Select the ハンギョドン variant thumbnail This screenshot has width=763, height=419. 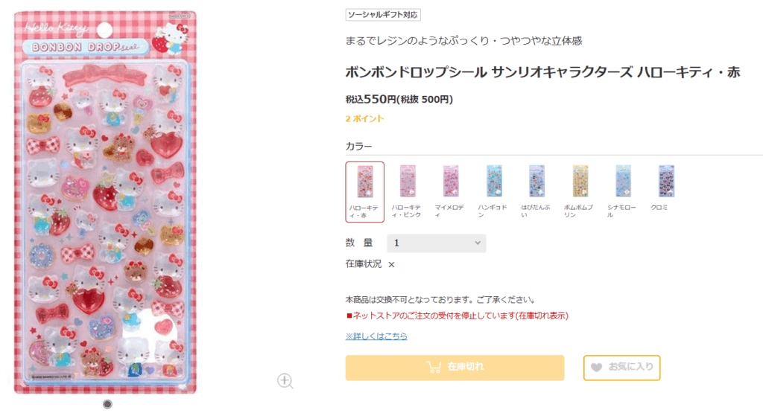[494, 191]
